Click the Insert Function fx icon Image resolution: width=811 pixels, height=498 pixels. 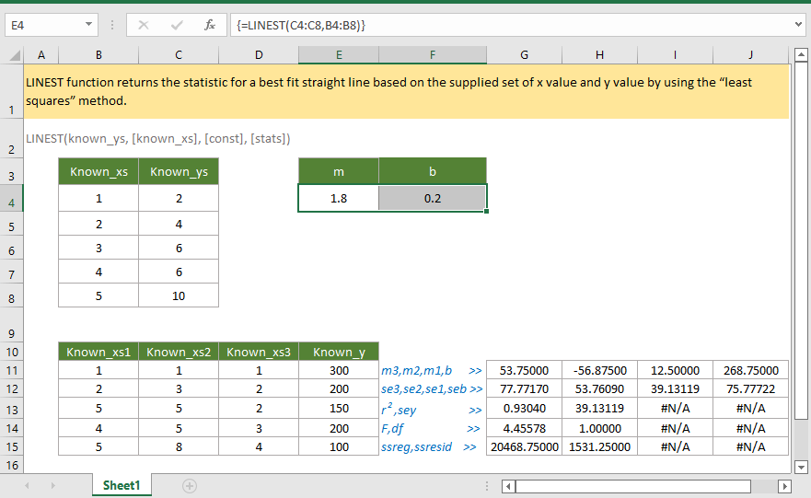click(x=210, y=25)
